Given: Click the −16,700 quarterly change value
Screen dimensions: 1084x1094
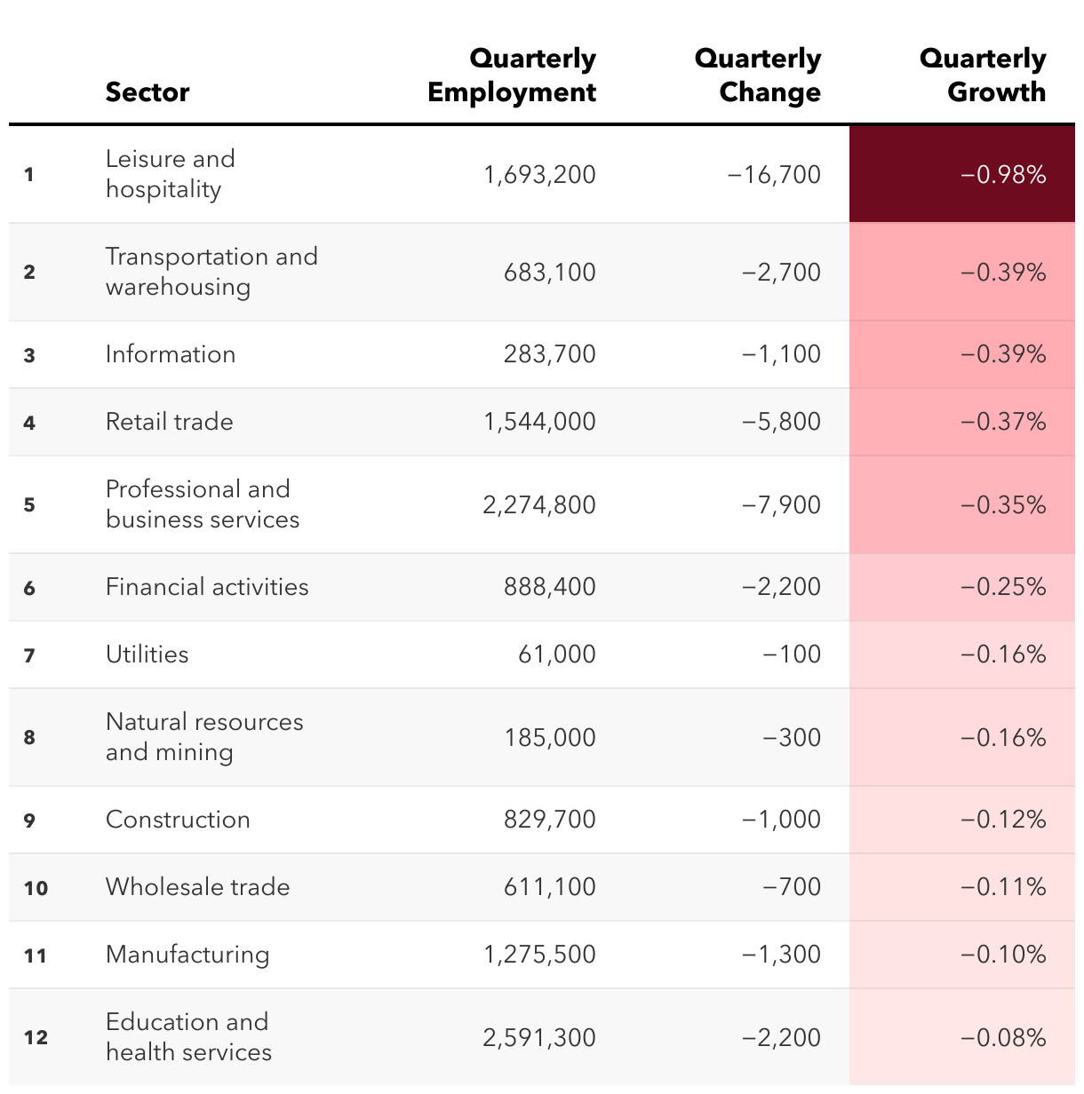Looking at the screenshot, I should [x=774, y=175].
